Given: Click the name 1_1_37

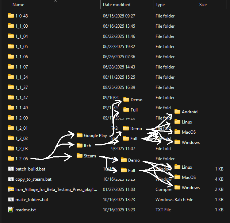Looking at the screenshot, I should click(x=22, y=87).
